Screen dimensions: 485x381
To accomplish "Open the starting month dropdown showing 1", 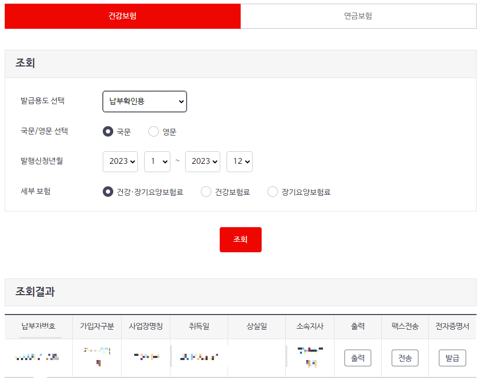I will pyautogui.click(x=157, y=161).
